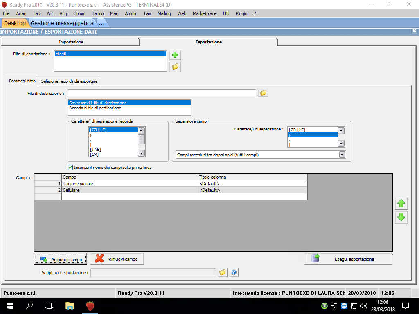Toggle 'Inserisci il nome dei campi' checkbox

pyautogui.click(x=70, y=167)
